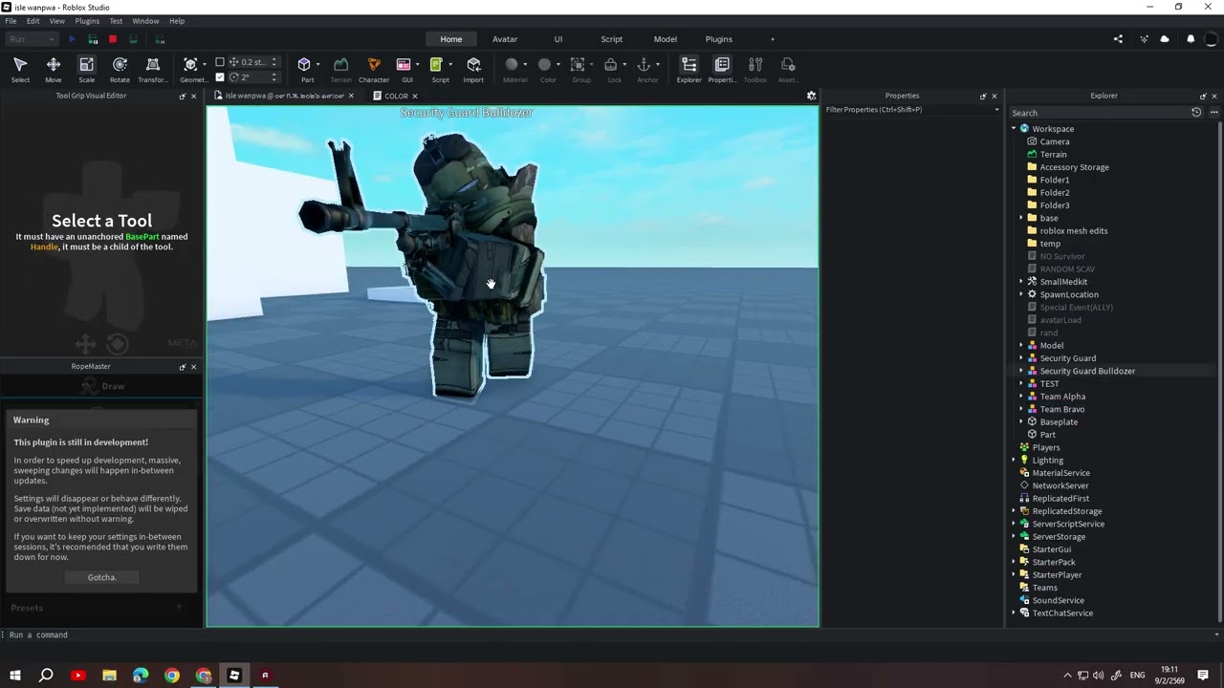Expand the ReplicatedStorage node
Screen dimensions: 1224x688
pos(1014,511)
